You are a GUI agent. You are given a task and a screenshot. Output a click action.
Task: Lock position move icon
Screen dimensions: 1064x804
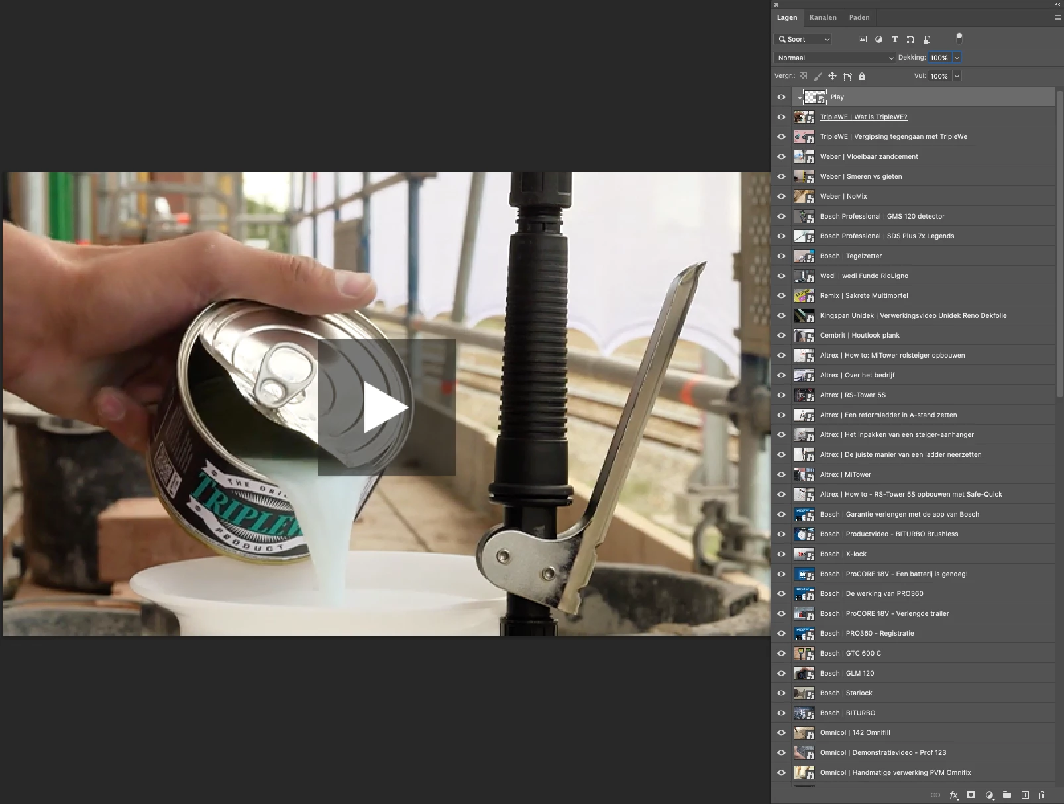(x=832, y=76)
